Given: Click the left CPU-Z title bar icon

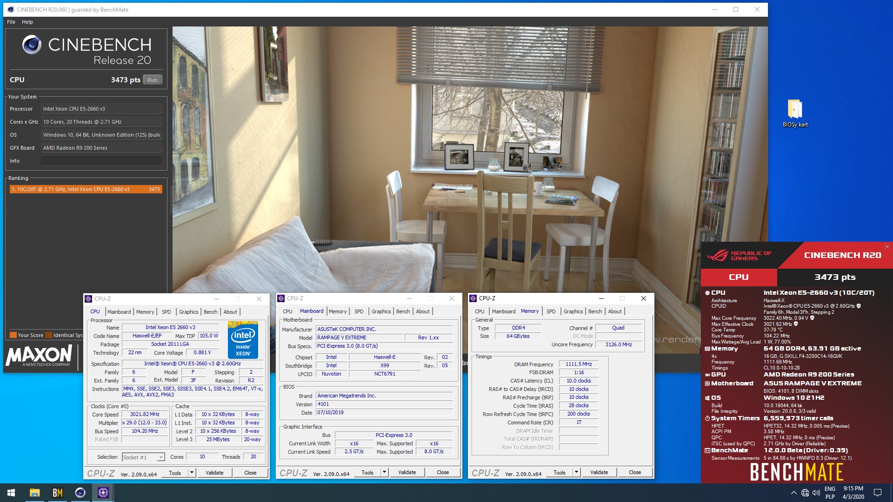Looking at the screenshot, I should [x=88, y=299].
